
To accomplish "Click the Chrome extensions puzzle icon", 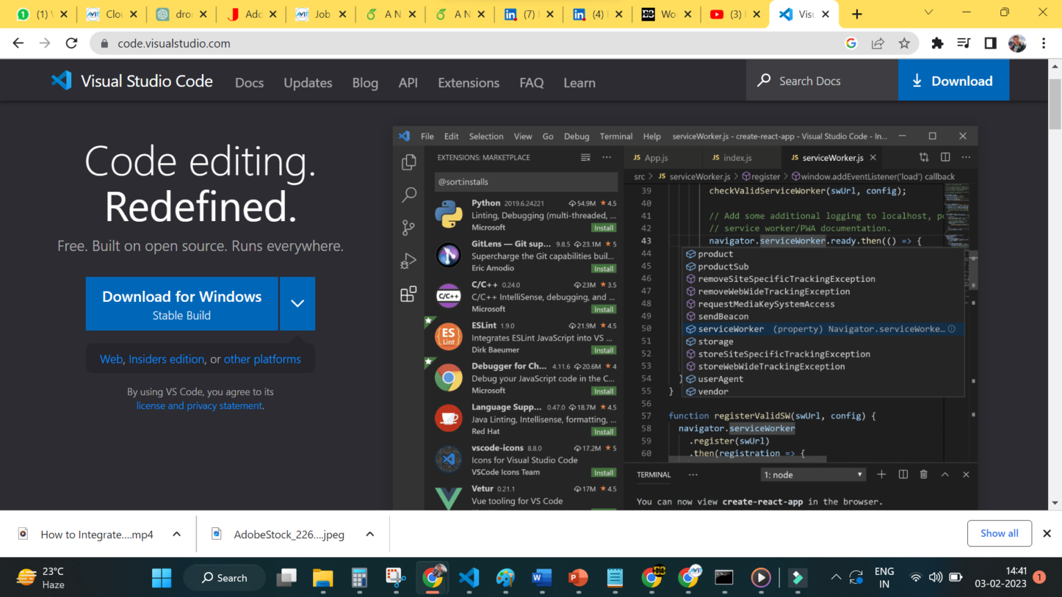I will tap(937, 44).
